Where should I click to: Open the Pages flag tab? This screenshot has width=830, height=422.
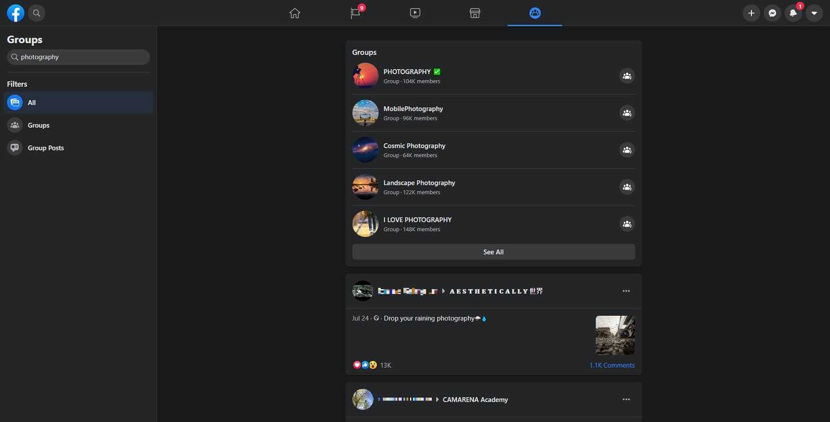pyautogui.click(x=356, y=13)
